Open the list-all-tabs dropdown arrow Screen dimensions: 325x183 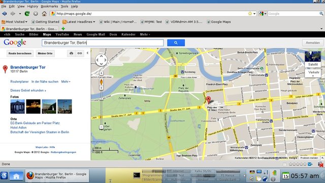pos(321,28)
